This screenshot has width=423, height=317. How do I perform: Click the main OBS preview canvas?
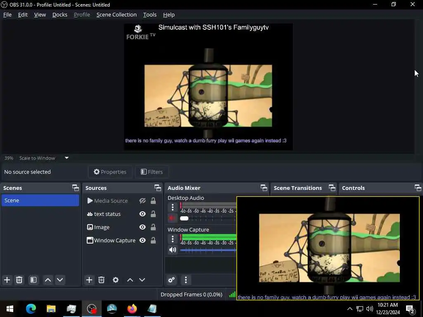click(208, 87)
